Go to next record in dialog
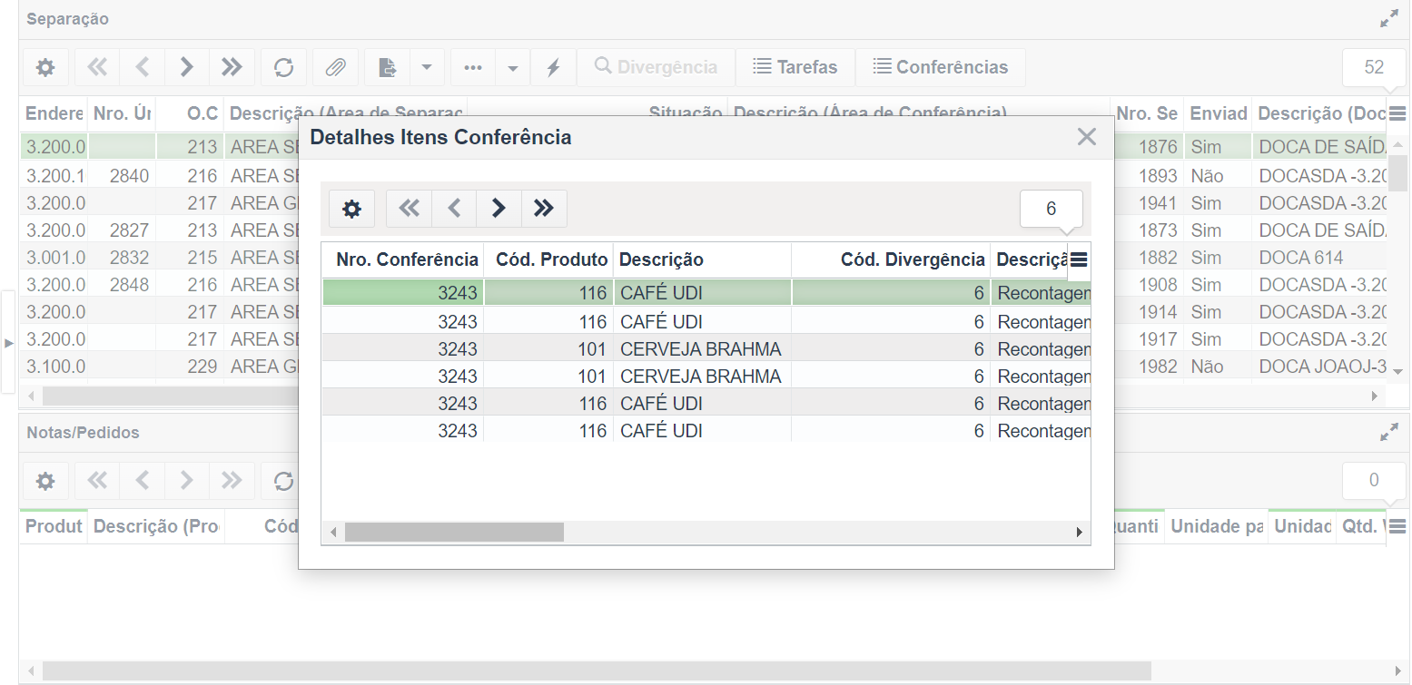Viewport: 1412px width, 685px height. 499,209
